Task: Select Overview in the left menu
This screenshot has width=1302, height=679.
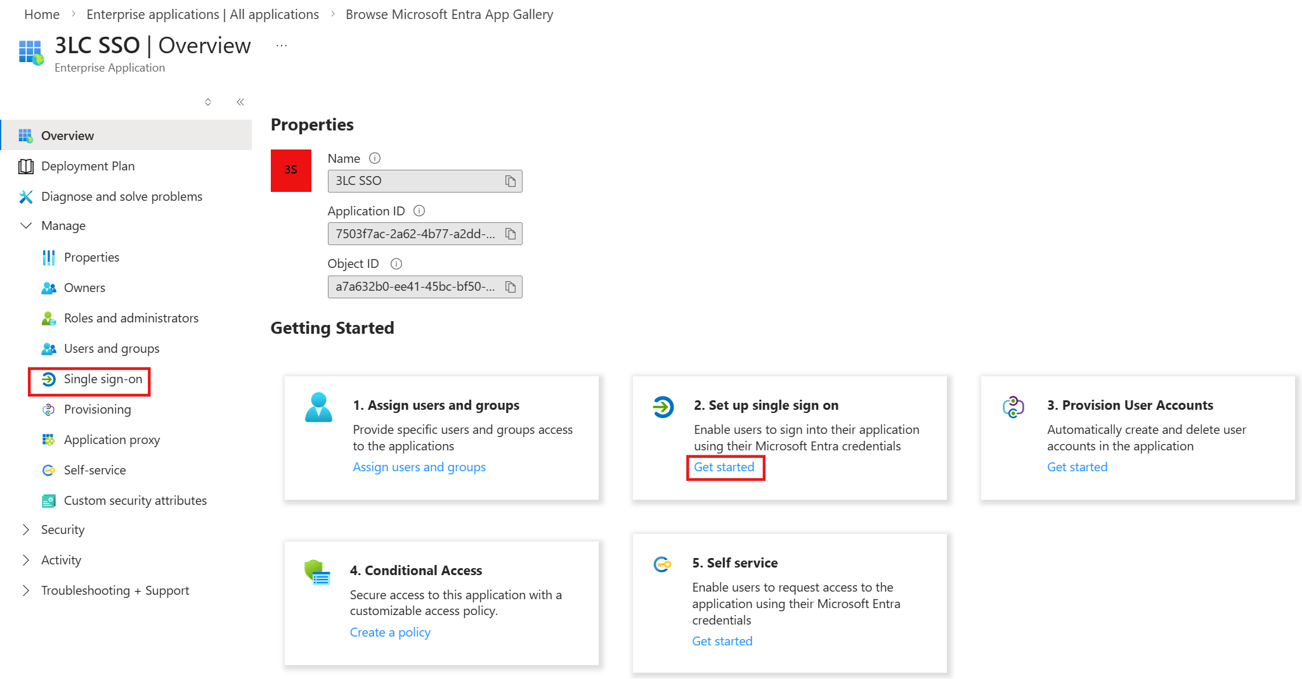Action: (x=127, y=136)
